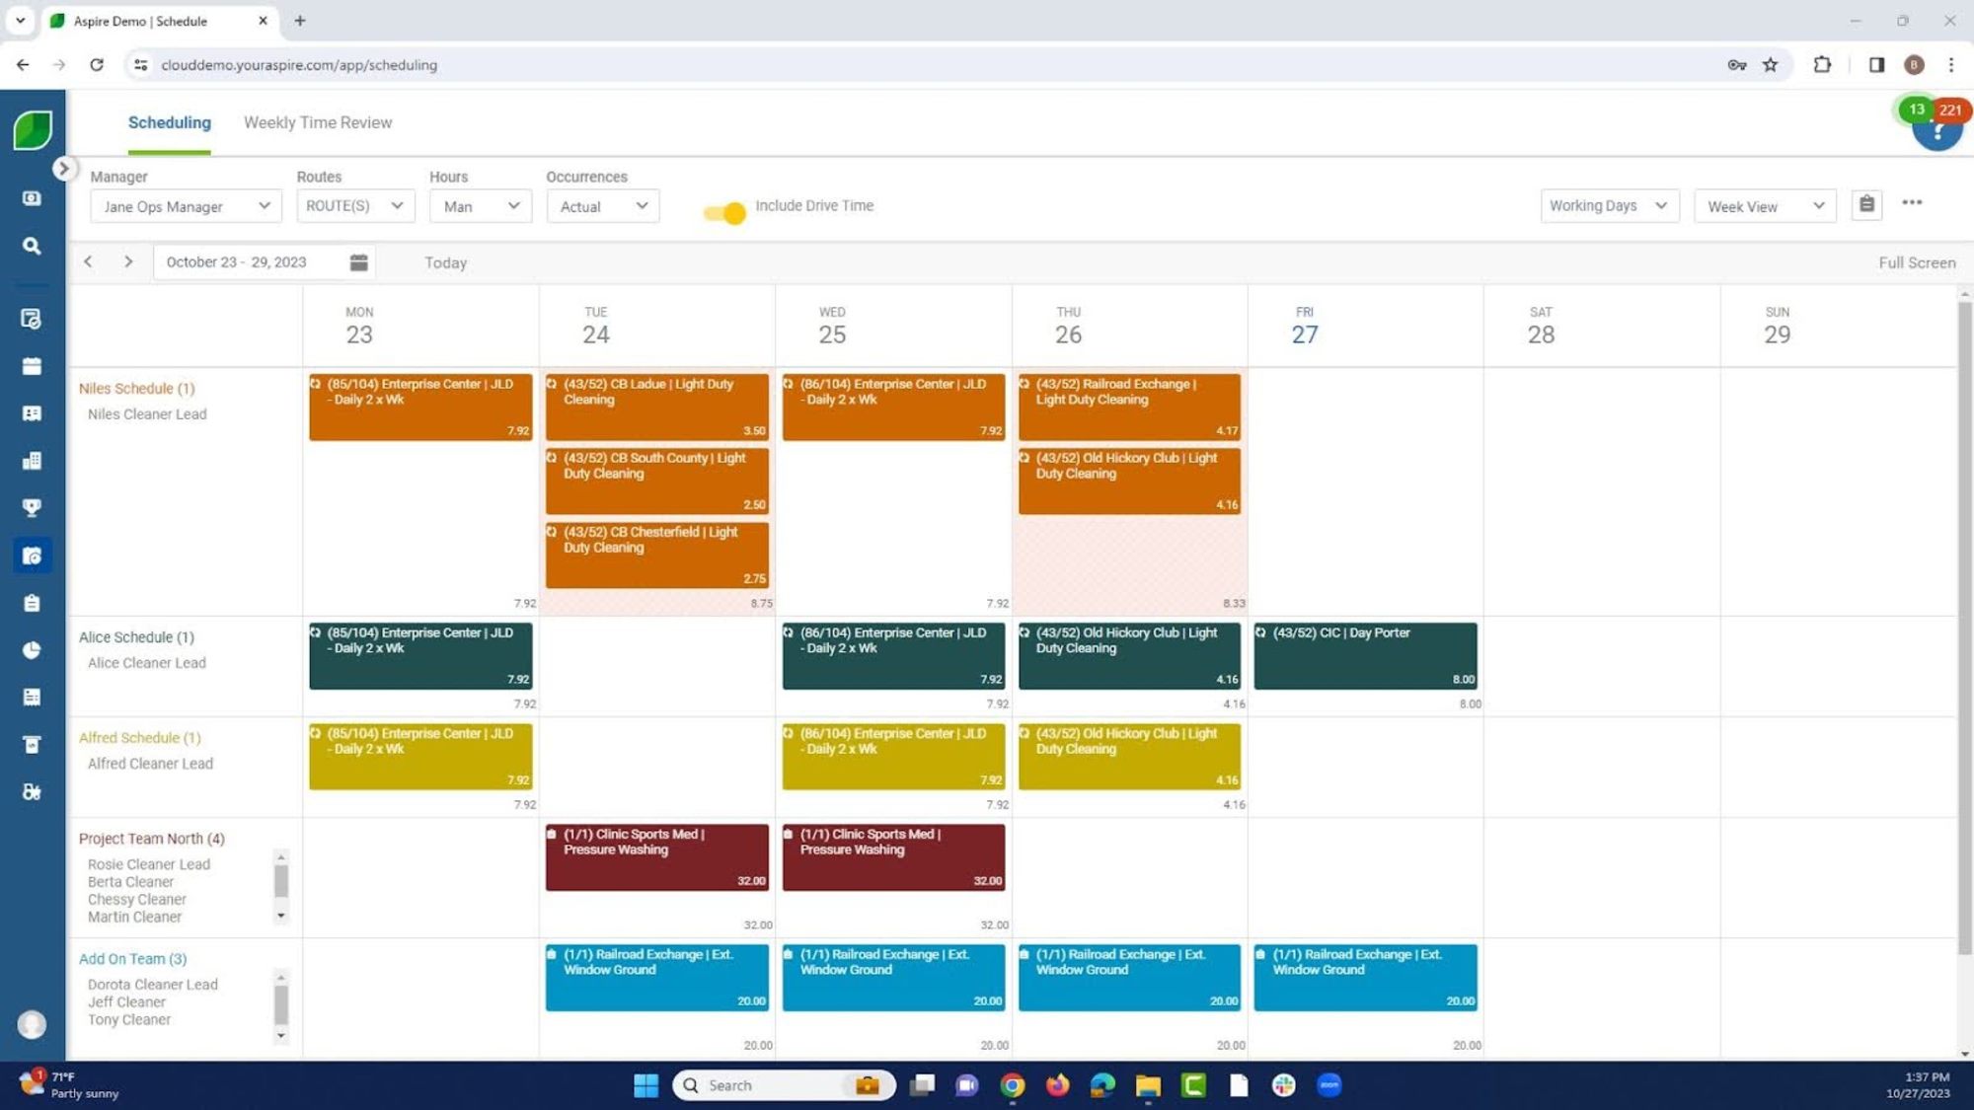Open the calendar grid view icon

tap(358, 260)
